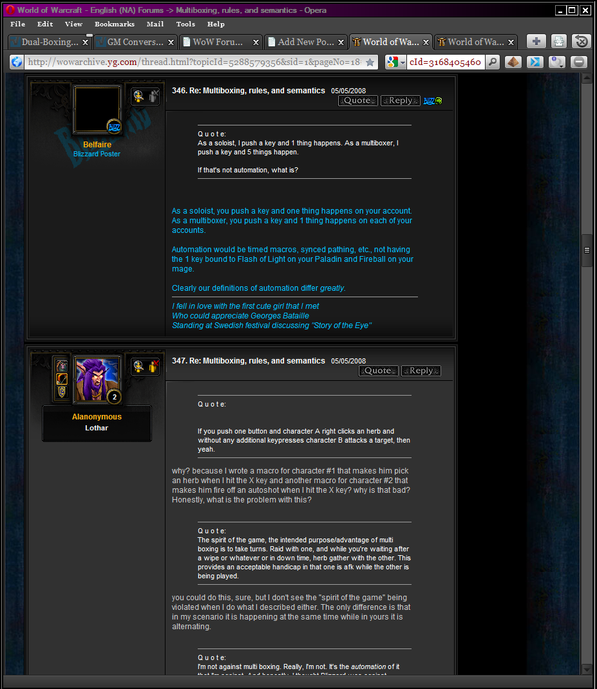597x689 pixels.
Task: Click the 05/05/2008 date on post 347
Action: [x=348, y=361]
